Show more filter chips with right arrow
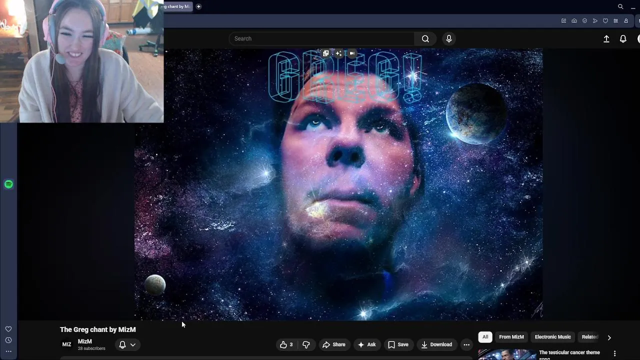 coord(609,337)
